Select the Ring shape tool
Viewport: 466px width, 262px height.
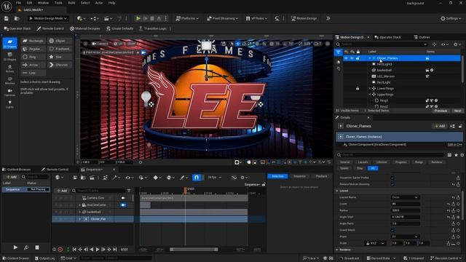click(33, 57)
